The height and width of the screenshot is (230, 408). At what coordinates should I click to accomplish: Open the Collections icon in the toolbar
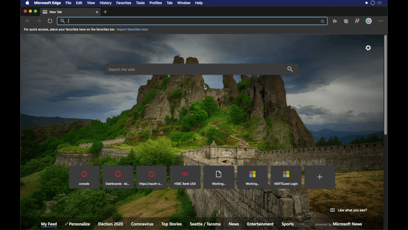pos(346,21)
